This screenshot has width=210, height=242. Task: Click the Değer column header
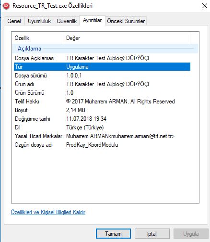coord(127,38)
